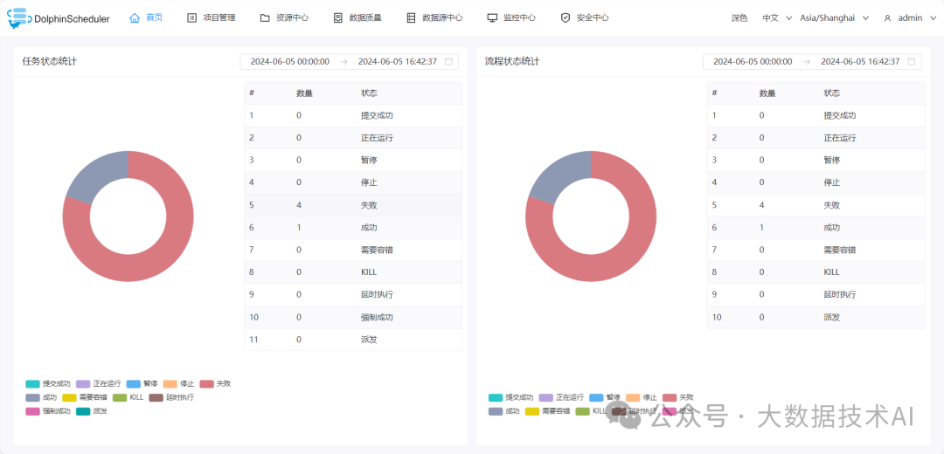This screenshot has height=454, width=944.
Task: Open the 中文 language dropdown
Action: point(777,18)
